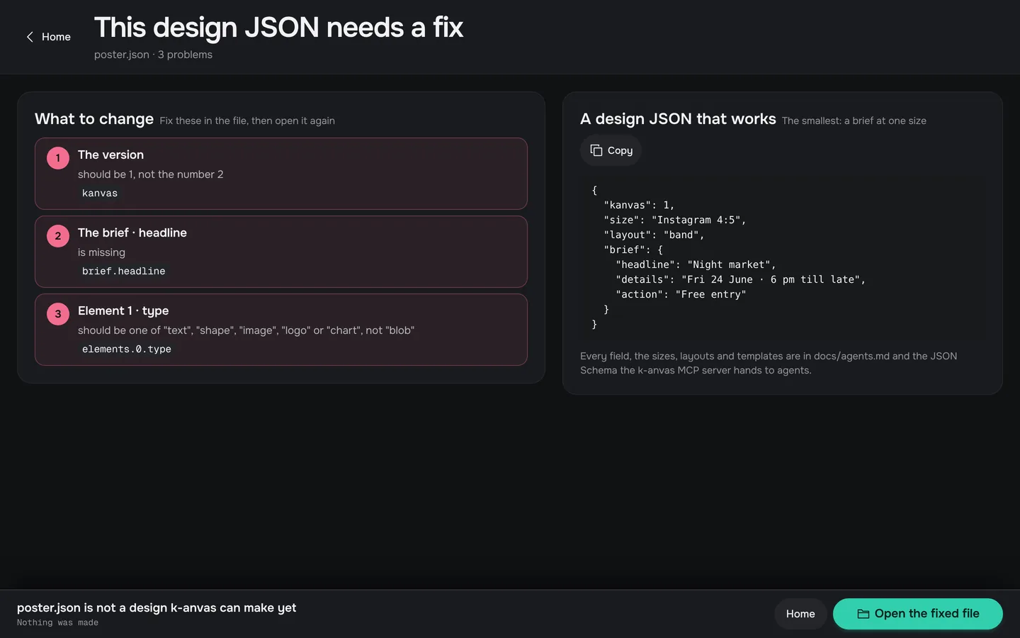Click the '"headline": "Night market"' code line

point(696,264)
